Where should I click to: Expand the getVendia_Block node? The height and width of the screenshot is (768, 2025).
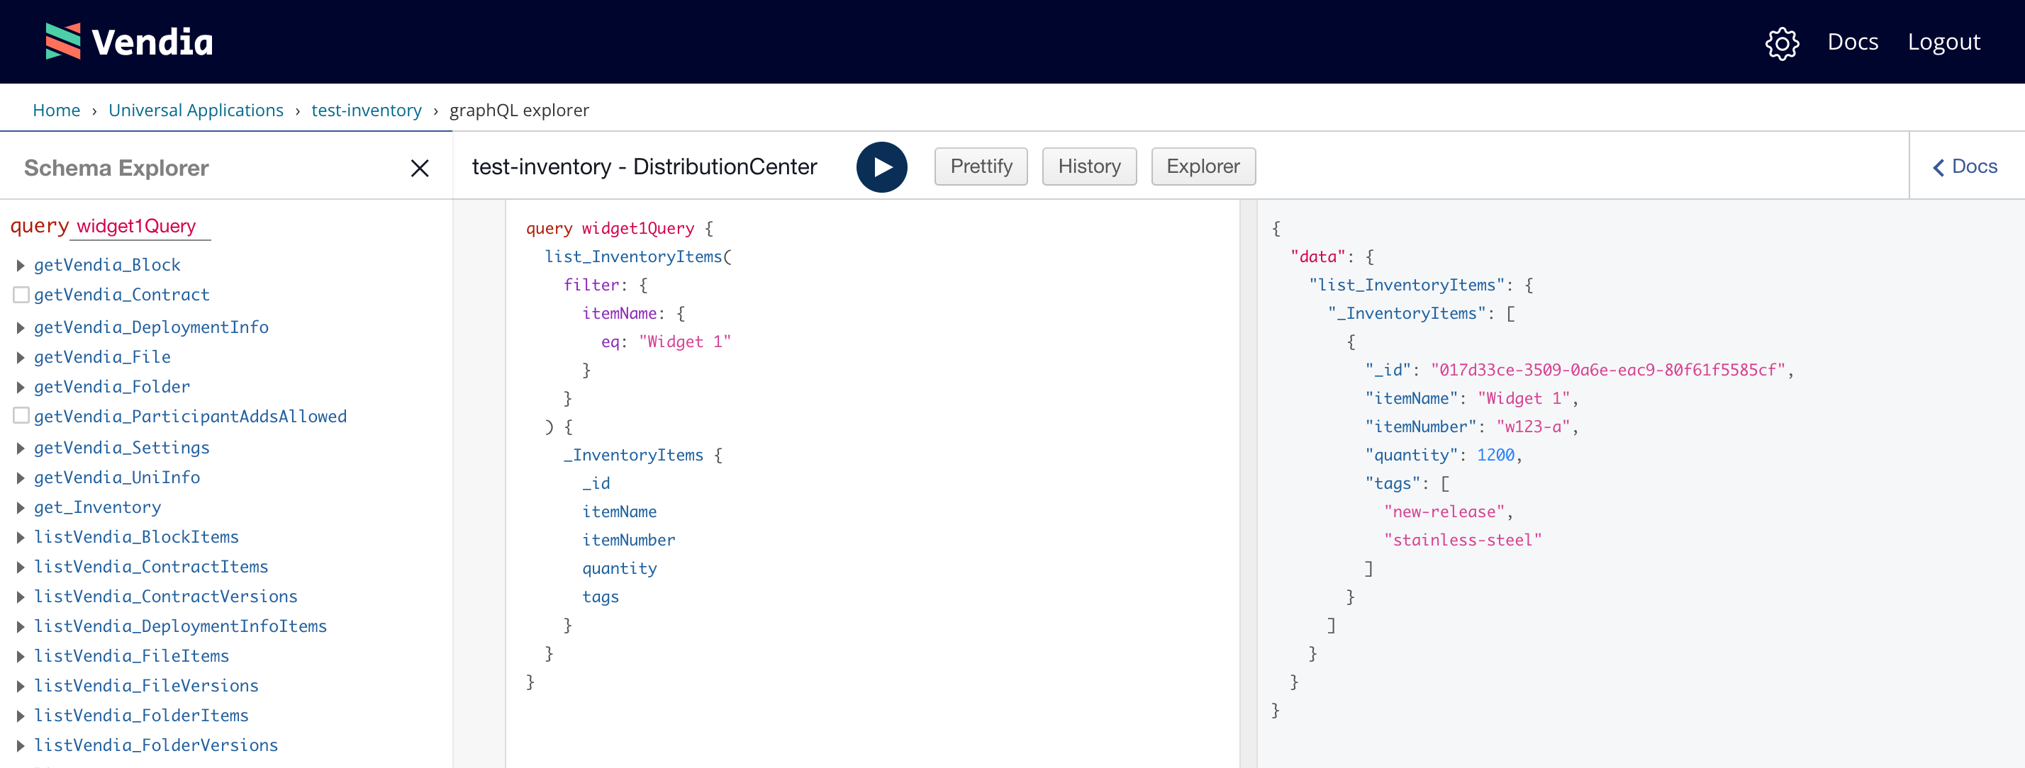click(x=21, y=266)
